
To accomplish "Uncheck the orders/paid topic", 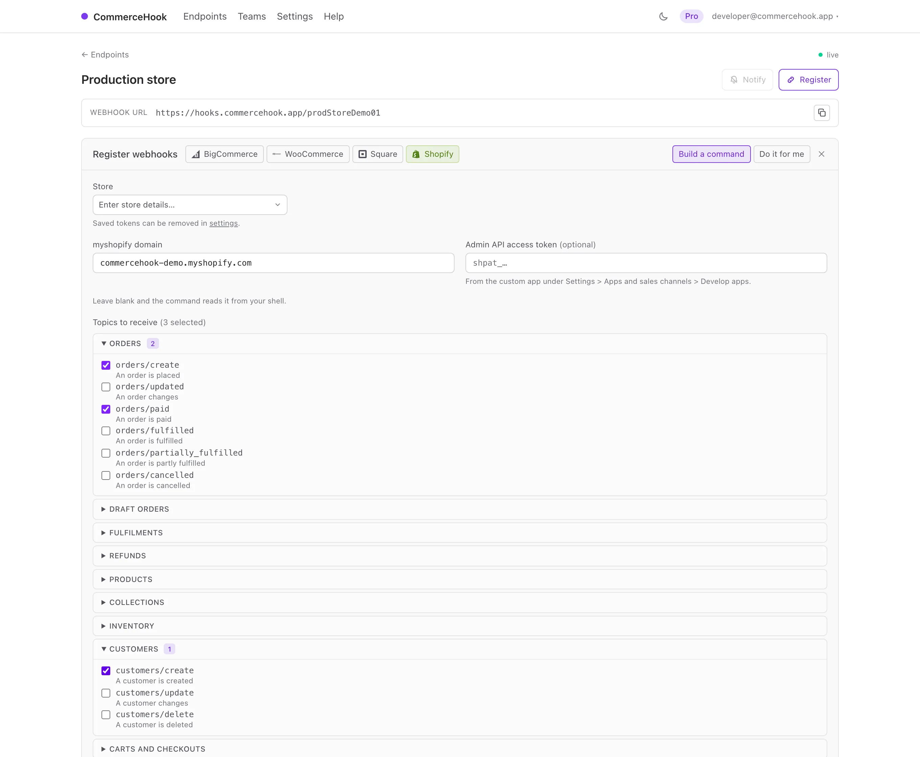I will [106, 410].
